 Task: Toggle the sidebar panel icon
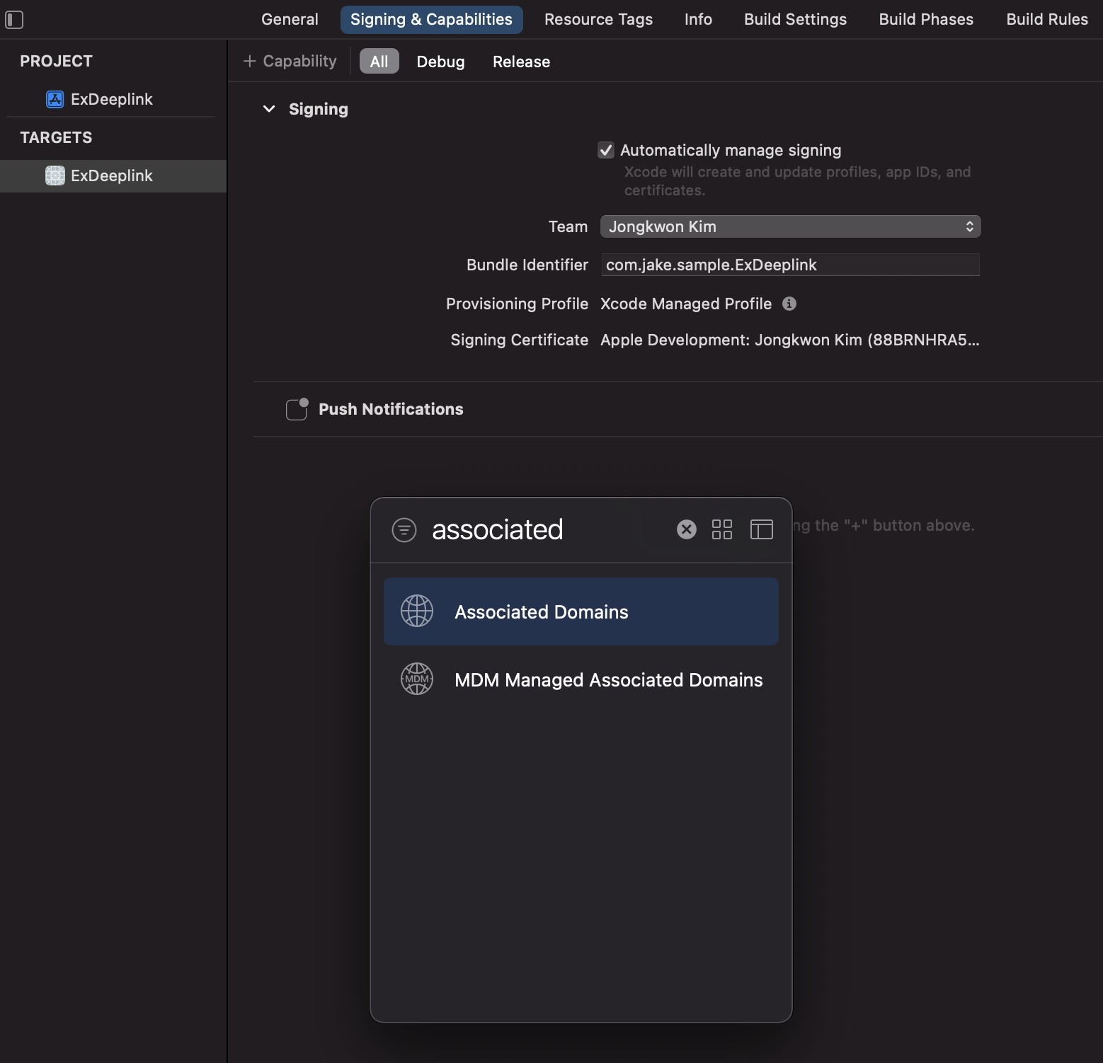(x=14, y=20)
